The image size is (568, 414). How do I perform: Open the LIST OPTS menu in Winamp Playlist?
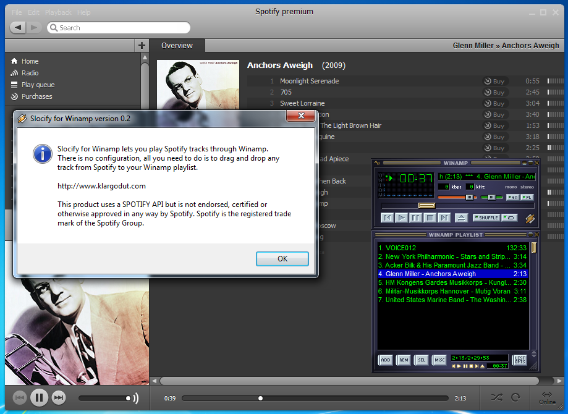pyautogui.click(x=520, y=360)
